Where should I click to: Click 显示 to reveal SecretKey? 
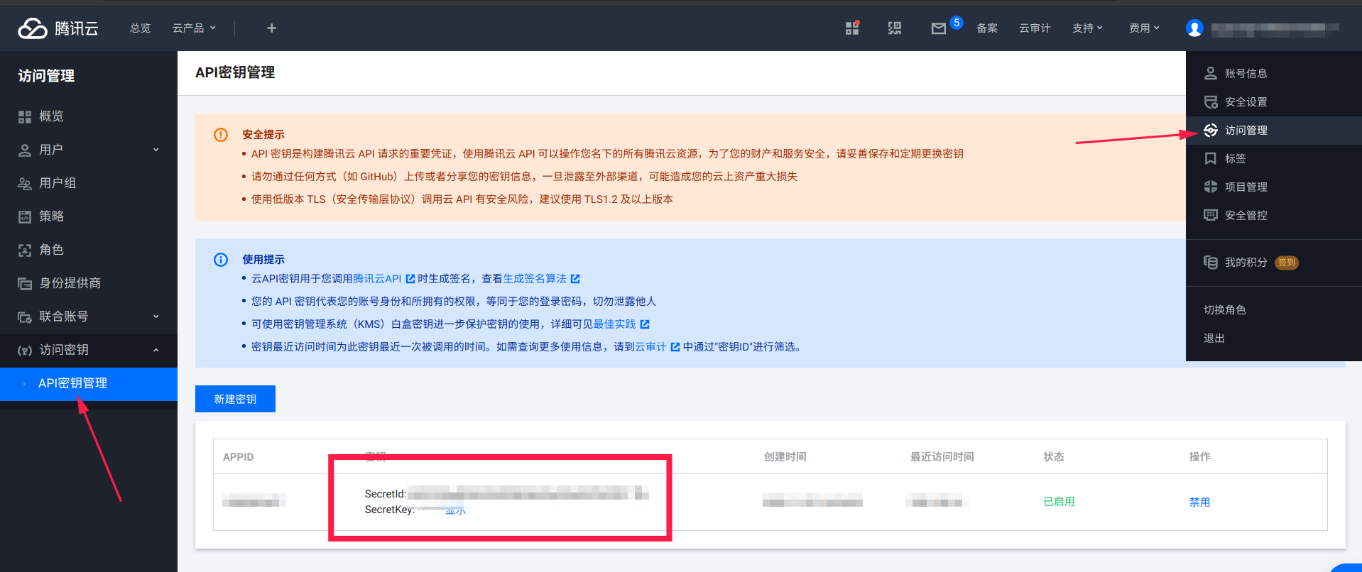[x=455, y=510]
